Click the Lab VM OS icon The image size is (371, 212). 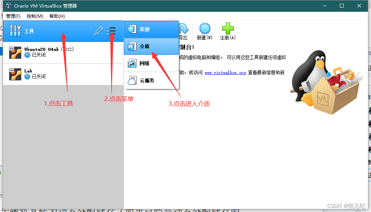tap(15, 74)
